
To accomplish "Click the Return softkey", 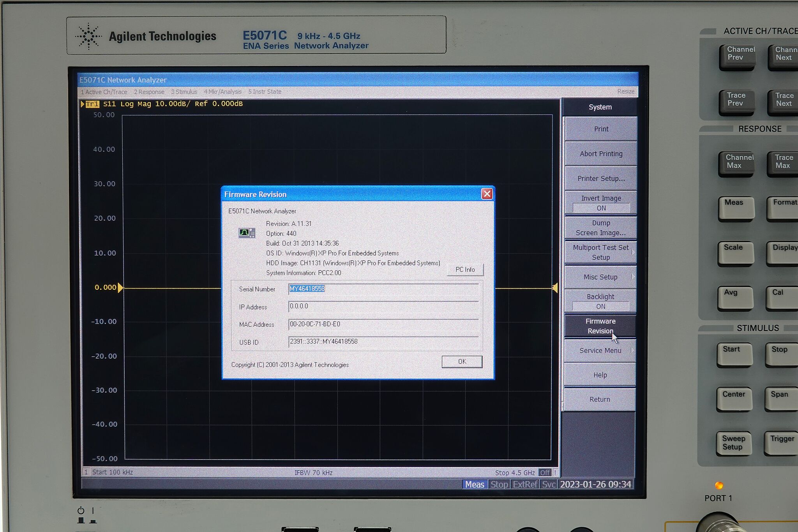I will 600,399.
